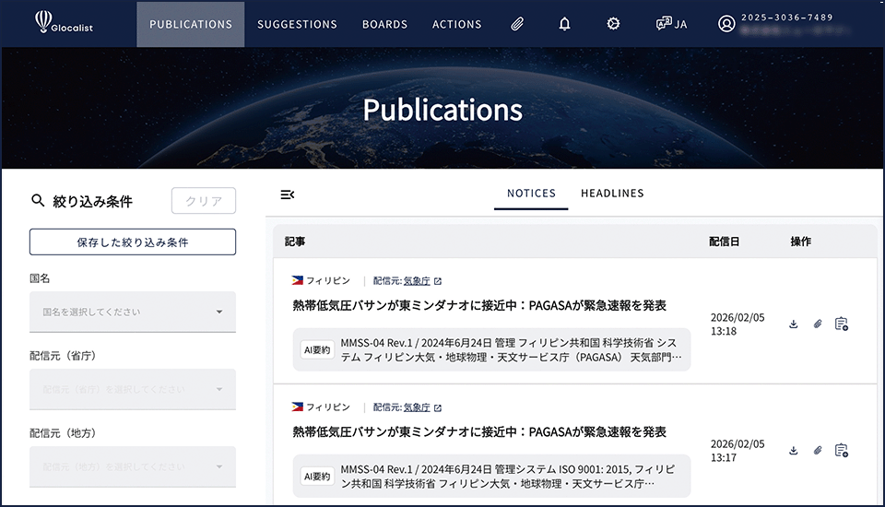
Task: Open the 配信元（省庁） dropdown
Action: [x=133, y=389]
